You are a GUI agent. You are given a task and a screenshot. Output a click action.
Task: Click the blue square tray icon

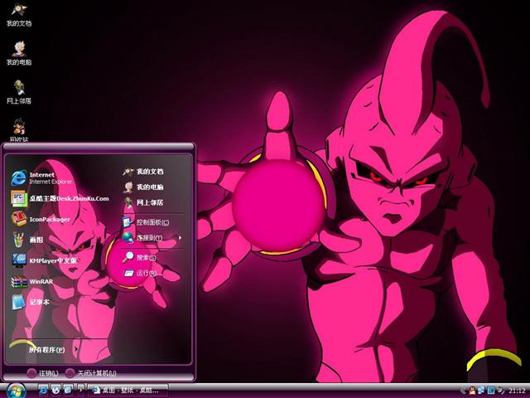[x=491, y=391]
